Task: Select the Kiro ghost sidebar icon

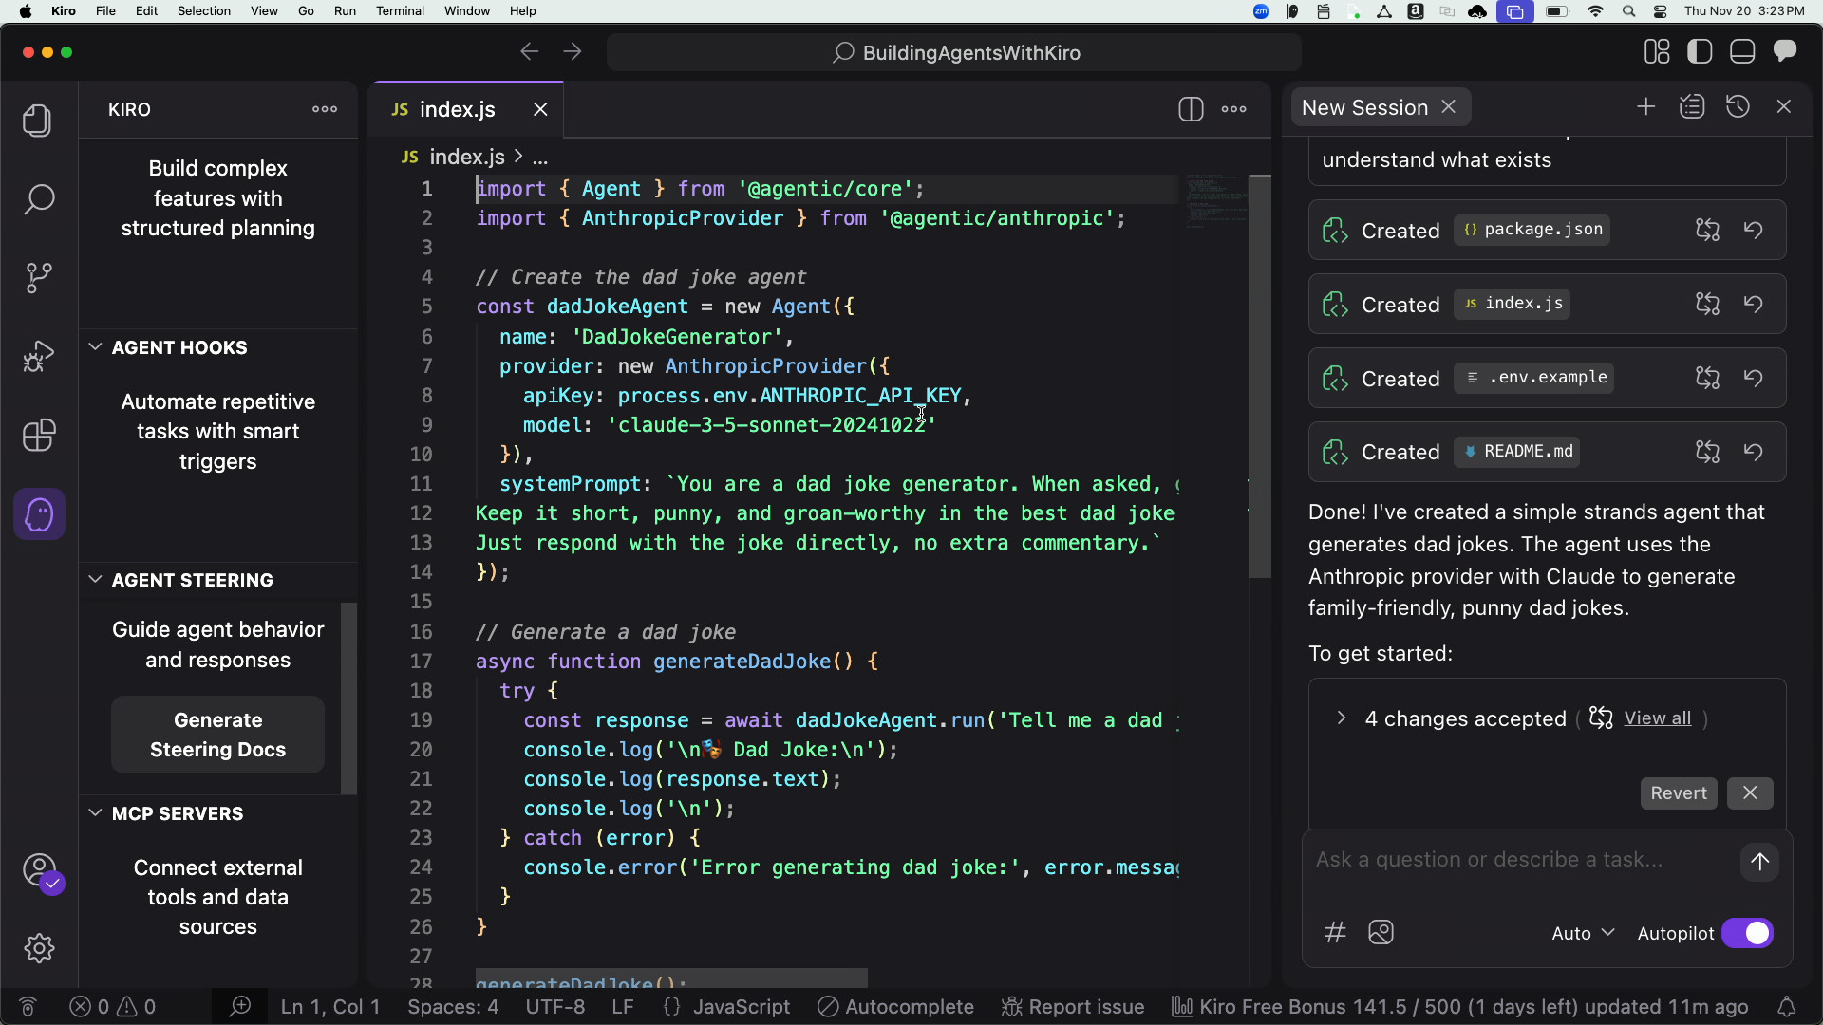Action: [x=39, y=514]
